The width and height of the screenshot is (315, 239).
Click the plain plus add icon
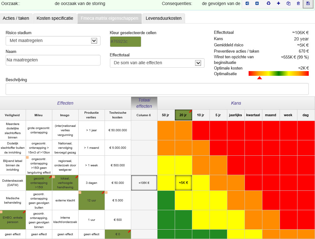click(x=278, y=3)
